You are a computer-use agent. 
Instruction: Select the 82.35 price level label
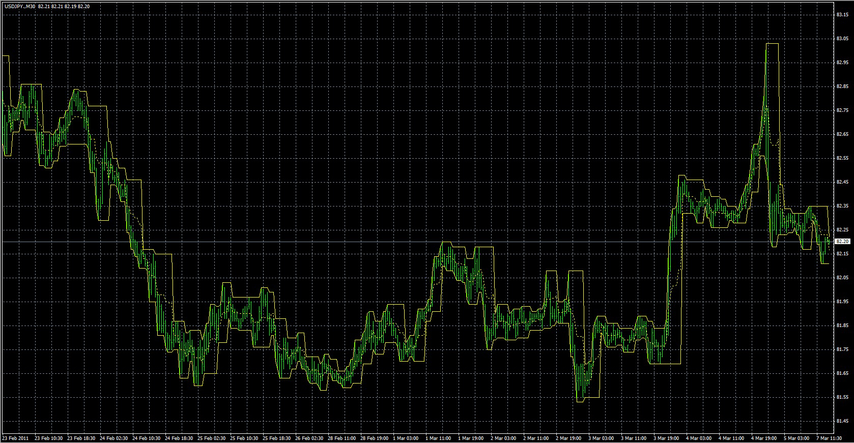(842, 205)
